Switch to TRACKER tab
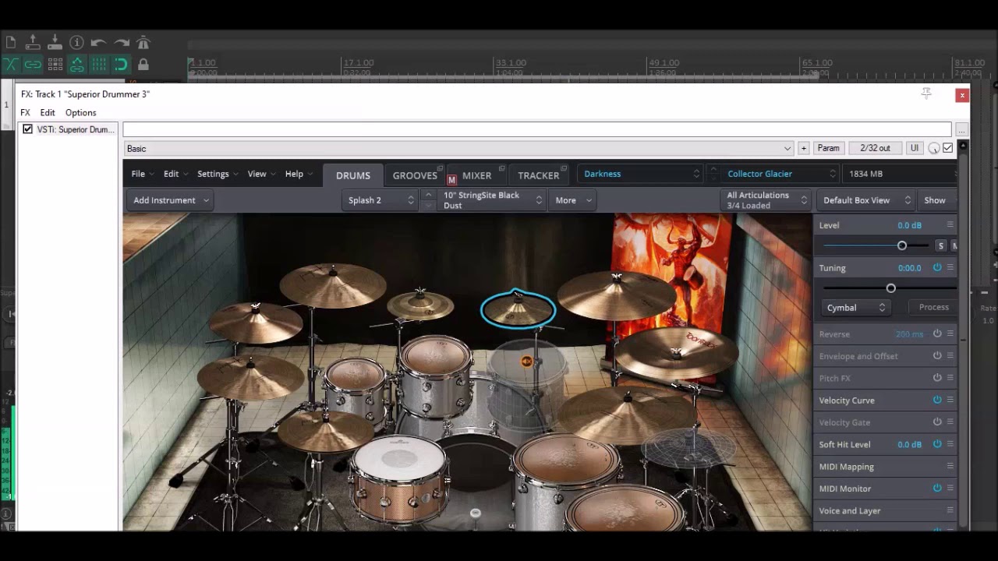Screen dimensions: 998x561 tap(539, 175)
